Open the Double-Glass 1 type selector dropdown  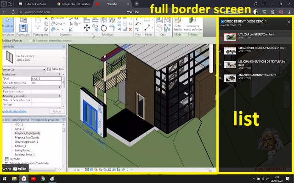(64, 58)
